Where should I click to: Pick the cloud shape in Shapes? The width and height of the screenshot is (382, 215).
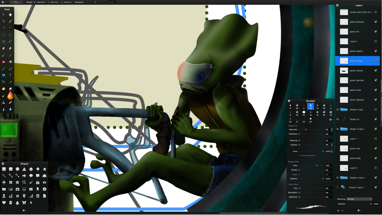click(x=45, y=176)
